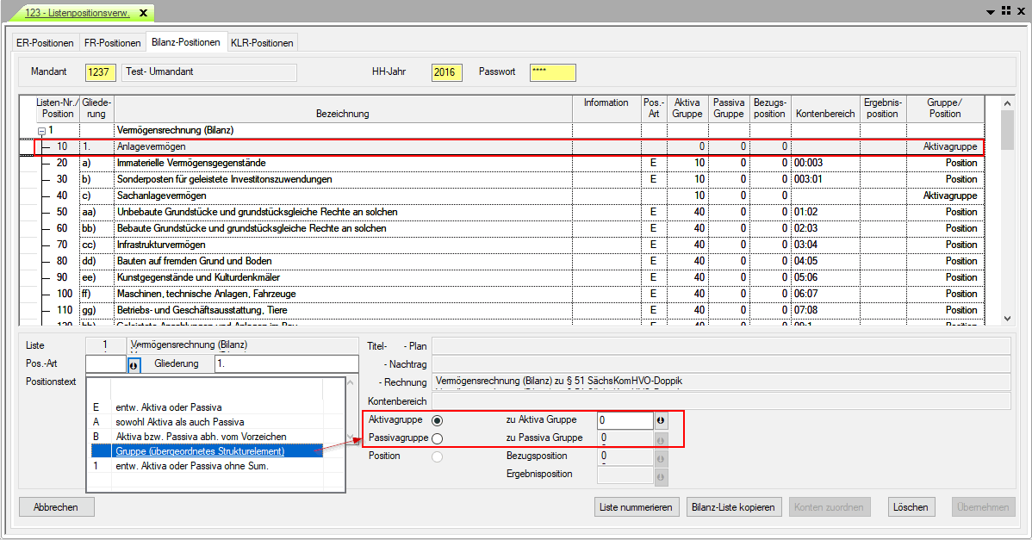Open the window layout grid icon
The height and width of the screenshot is (540, 1032).
(x=1005, y=10)
